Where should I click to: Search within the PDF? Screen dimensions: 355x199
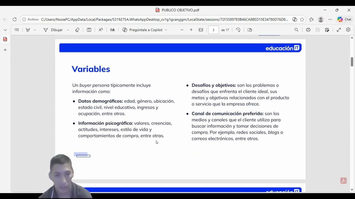tap(296, 30)
